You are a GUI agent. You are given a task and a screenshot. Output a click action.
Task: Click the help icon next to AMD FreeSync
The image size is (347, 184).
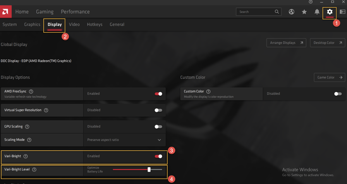31,92
